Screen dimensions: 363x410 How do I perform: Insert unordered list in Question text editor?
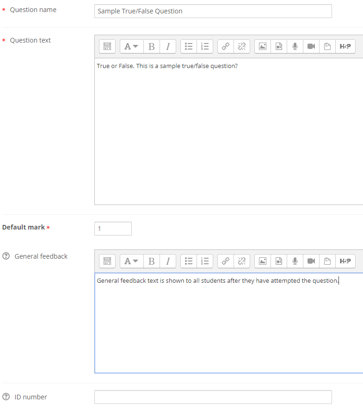tap(189, 47)
